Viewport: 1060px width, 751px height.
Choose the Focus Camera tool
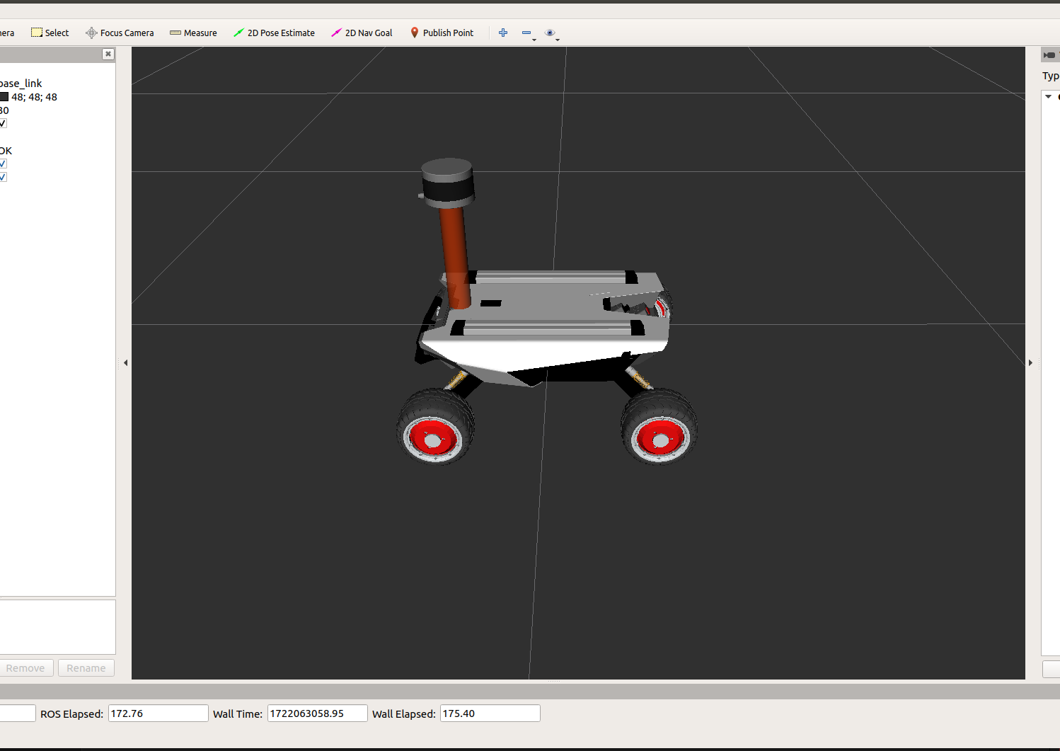(120, 33)
